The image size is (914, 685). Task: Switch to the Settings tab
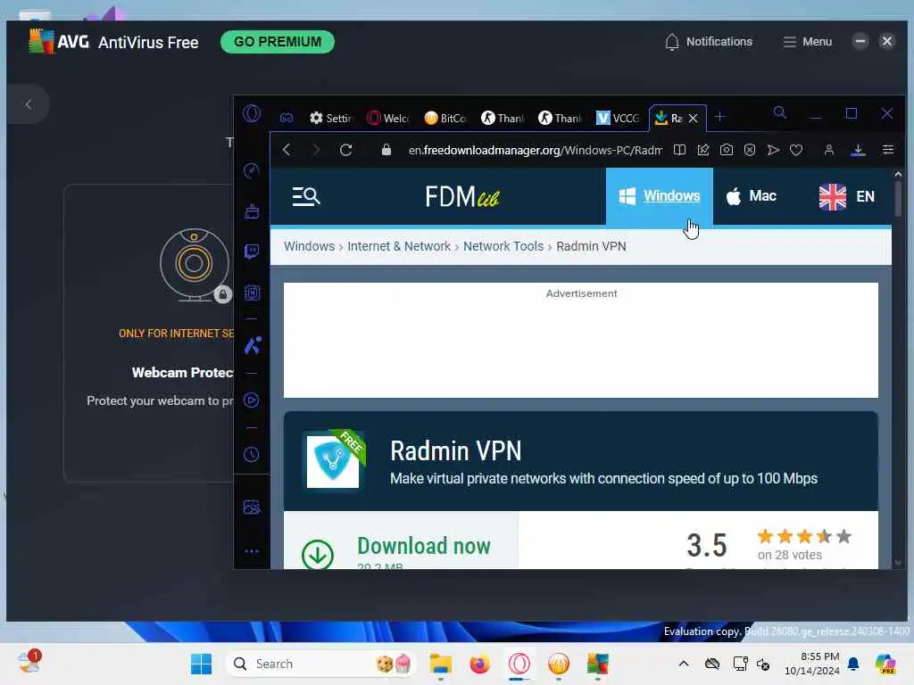coord(331,118)
